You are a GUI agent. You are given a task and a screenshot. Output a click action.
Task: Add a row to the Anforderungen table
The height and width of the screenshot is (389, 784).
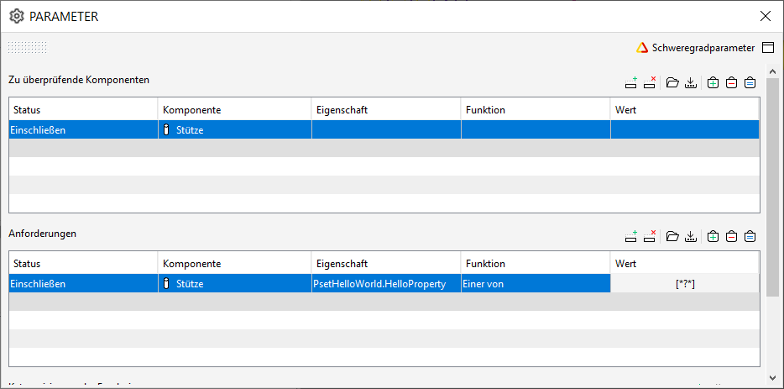point(631,236)
